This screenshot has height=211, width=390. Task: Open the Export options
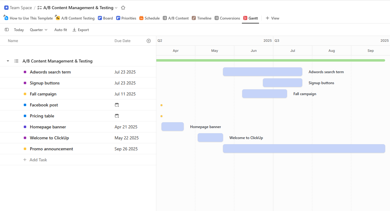coord(80,30)
